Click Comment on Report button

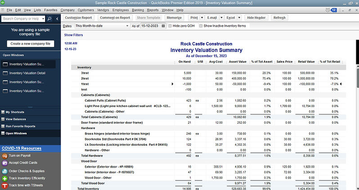point(115,18)
